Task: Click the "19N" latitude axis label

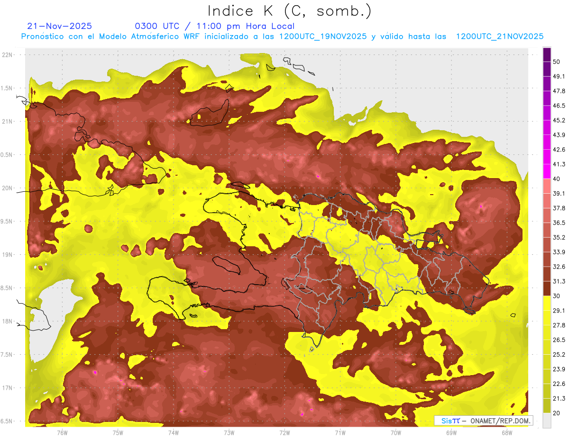Action: (8, 255)
